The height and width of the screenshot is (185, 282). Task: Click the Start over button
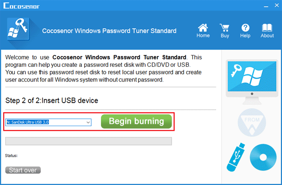click(23, 170)
